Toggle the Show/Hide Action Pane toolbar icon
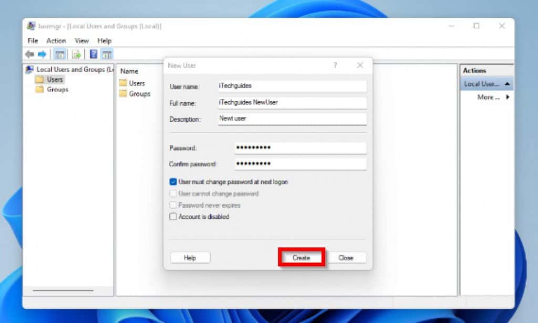538x323 pixels. point(107,54)
